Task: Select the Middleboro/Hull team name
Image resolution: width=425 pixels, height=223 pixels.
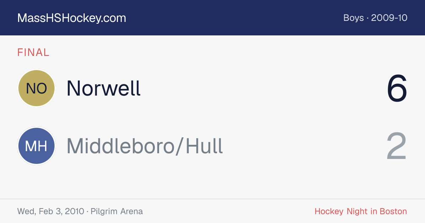Action: click(x=145, y=146)
